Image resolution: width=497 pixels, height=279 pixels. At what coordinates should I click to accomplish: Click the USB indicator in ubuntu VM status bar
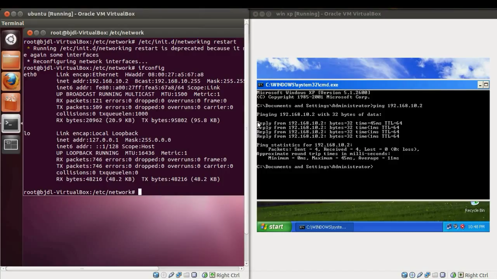(171, 275)
